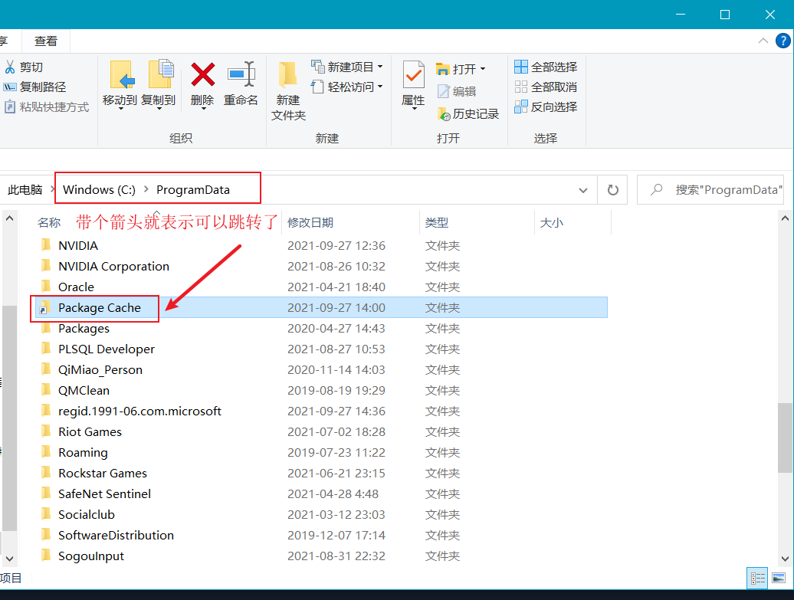This screenshot has width=794, height=600.
Task: Expand New item (新建项目) dropdown arrow
Action: pos(380,67)
